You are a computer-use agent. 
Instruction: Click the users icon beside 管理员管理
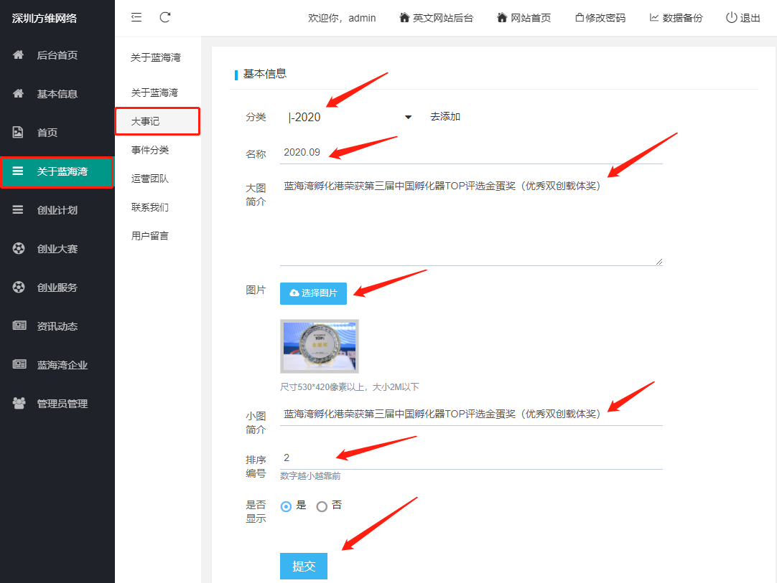click(x=19, y=404)
